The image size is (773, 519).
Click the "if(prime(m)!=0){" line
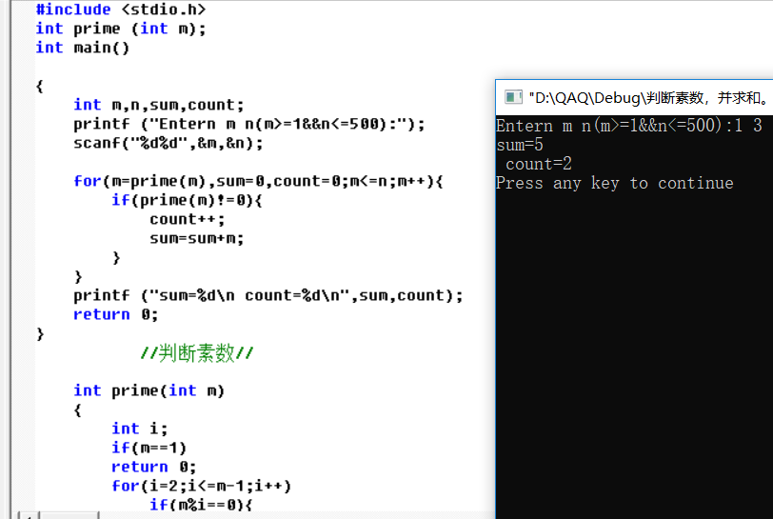point(187,200)
